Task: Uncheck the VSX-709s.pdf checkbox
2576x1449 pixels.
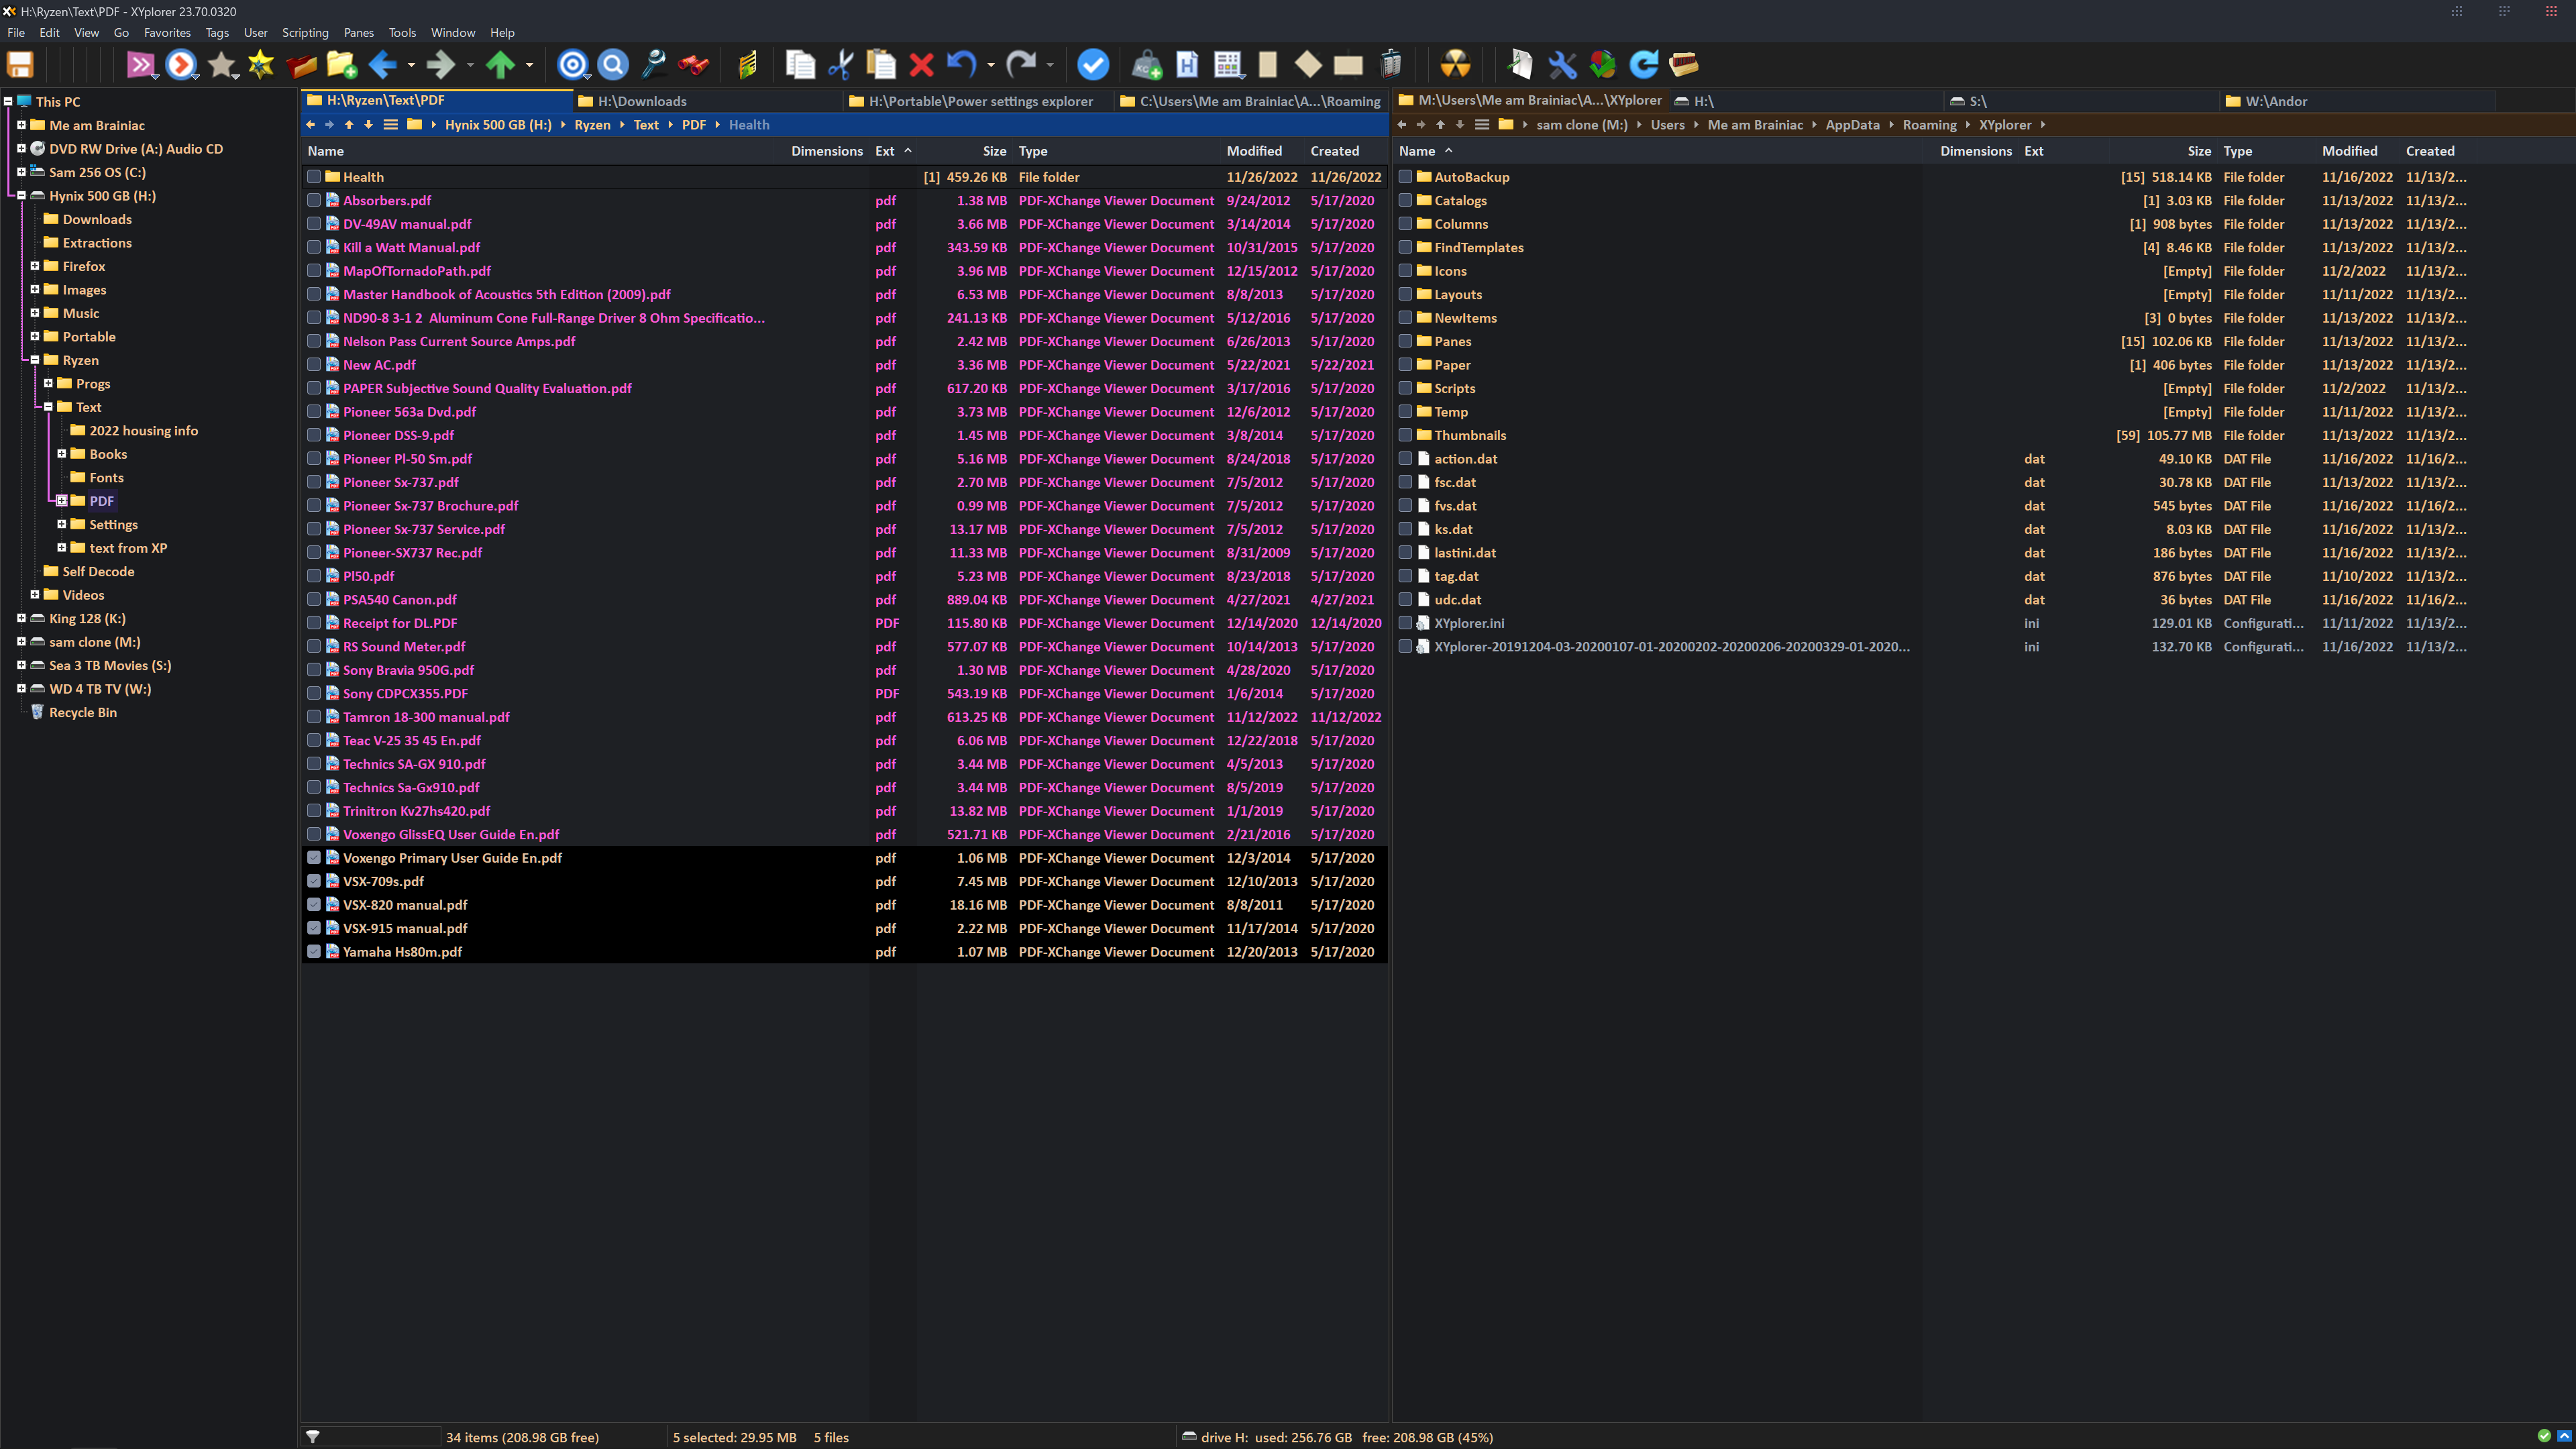Action: [314, 881]
